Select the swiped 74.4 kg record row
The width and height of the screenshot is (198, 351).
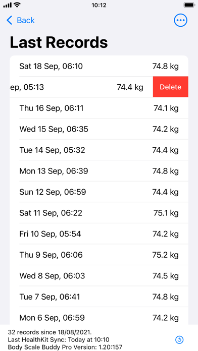[x=81, y=87]
